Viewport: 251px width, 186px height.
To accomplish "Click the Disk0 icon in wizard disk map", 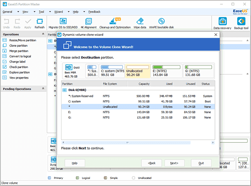I will [x=69, y=67].
